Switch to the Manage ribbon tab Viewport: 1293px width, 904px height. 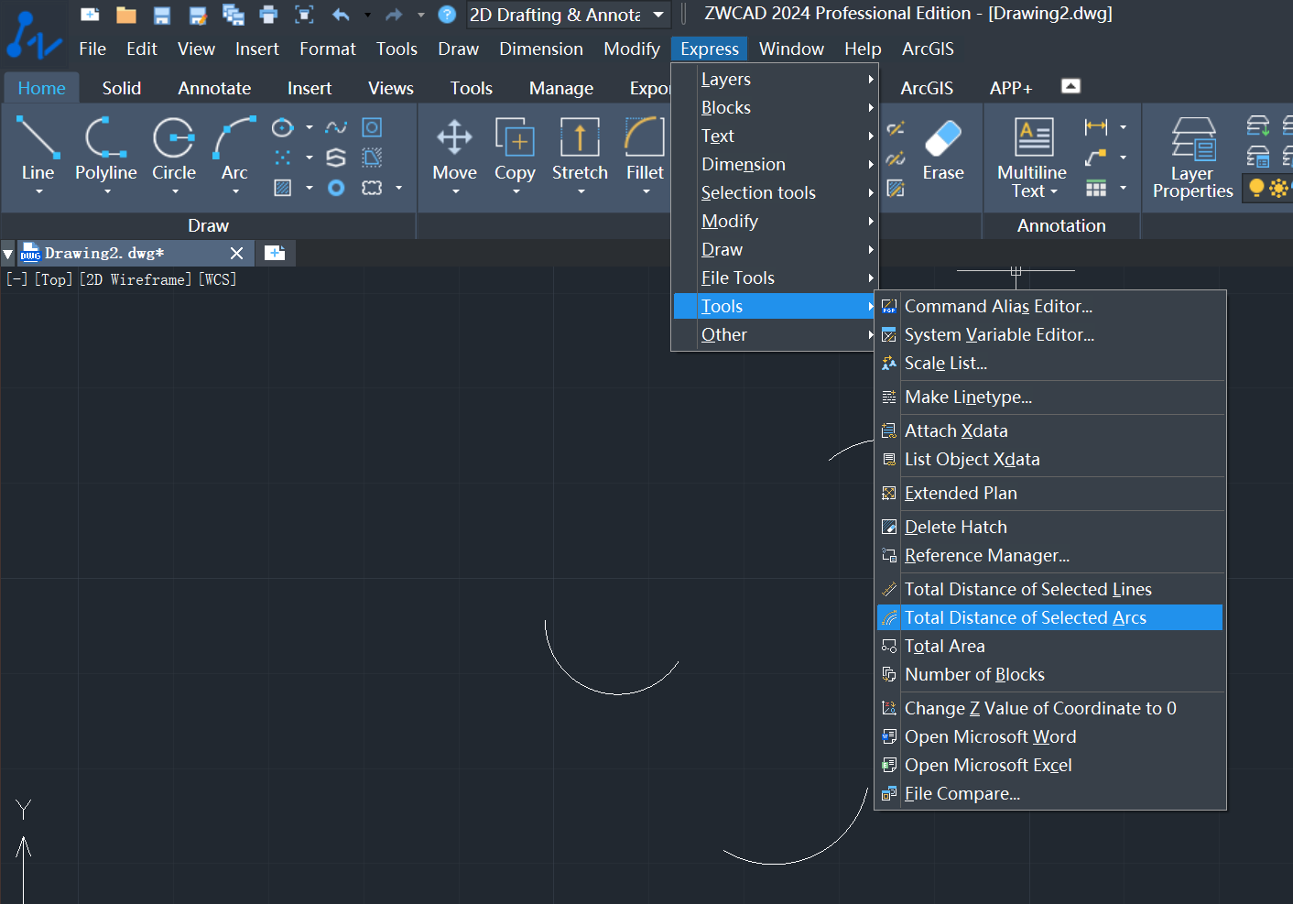tap(561, 88)
